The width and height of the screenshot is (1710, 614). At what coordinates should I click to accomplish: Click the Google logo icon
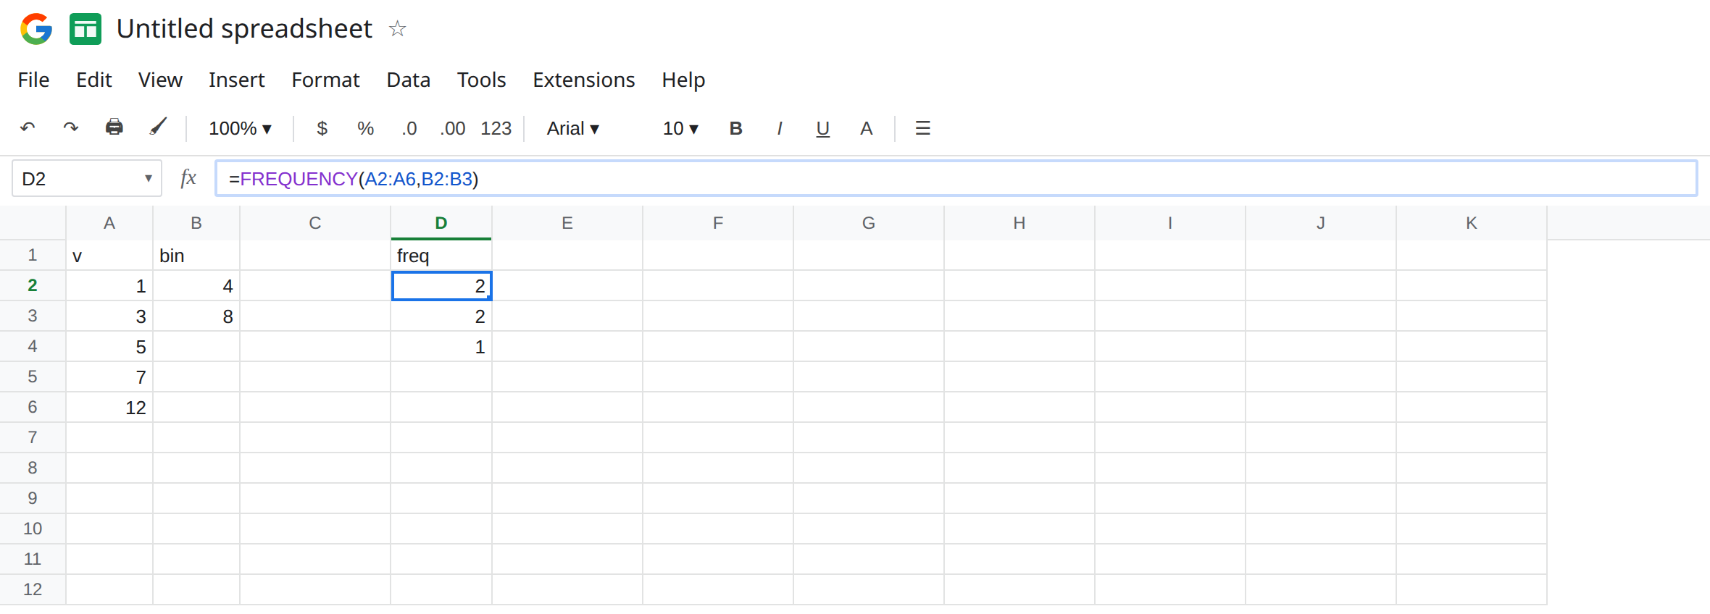click(36, 29)
